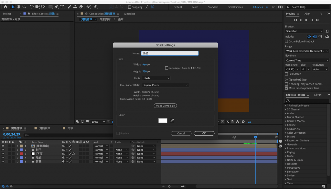Click the white solid color swatch

point(163,120)
